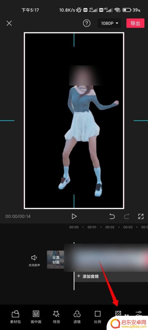Open the 特效 effects tool
Screen dimensions: 148x330
pos(57,317)
